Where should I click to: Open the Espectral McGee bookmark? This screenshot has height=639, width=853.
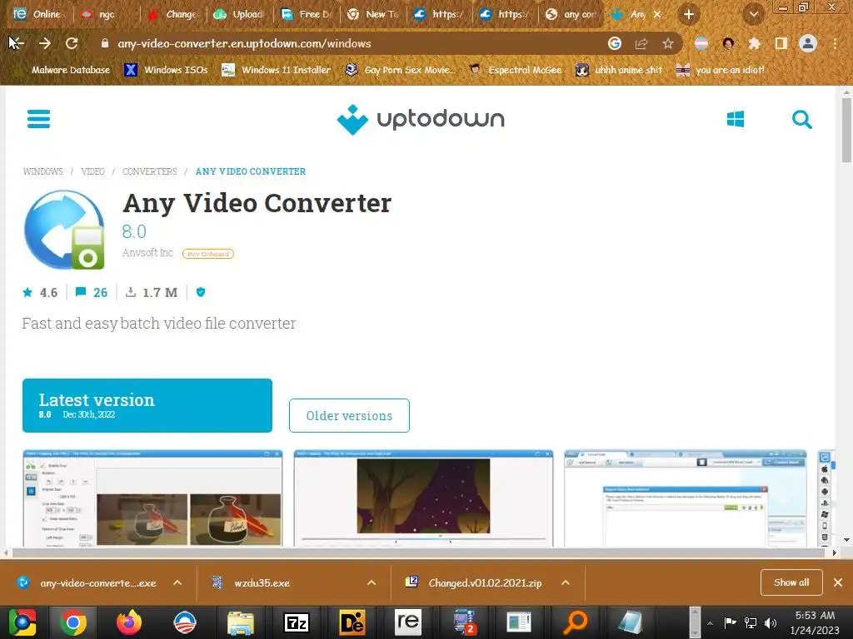coord(516,70)
